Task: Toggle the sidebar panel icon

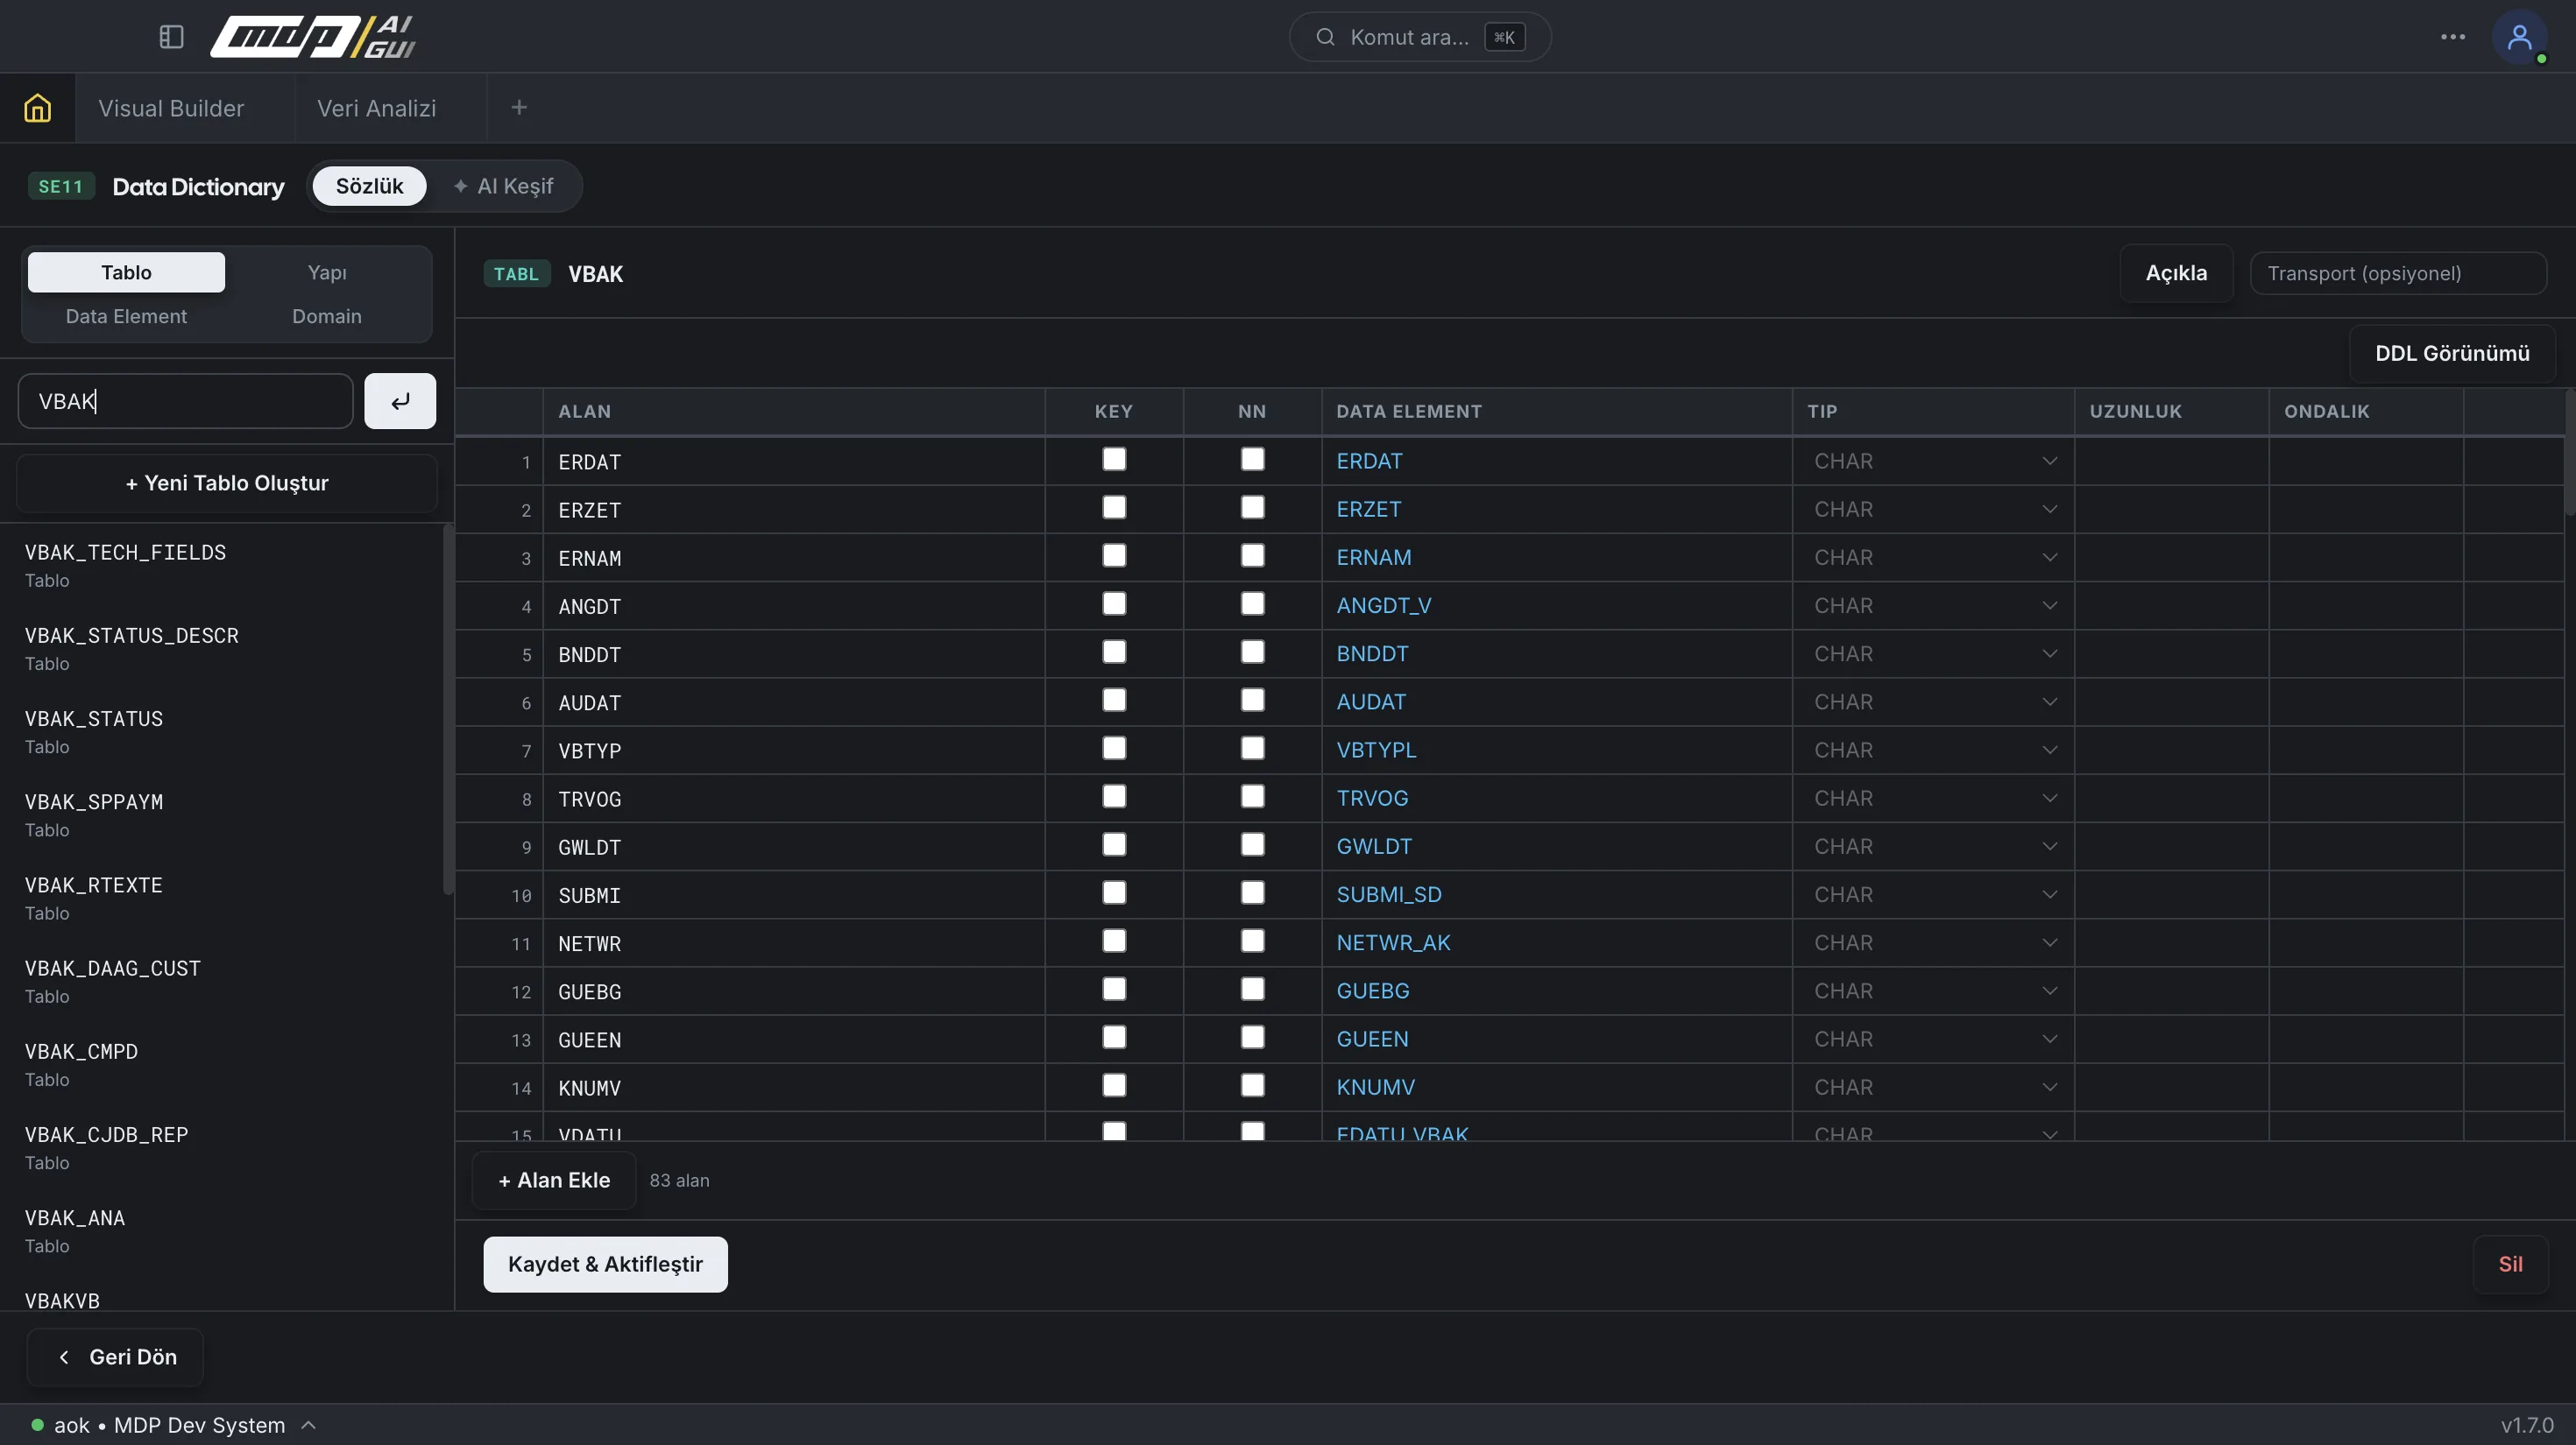Action: tap(171, 37)
